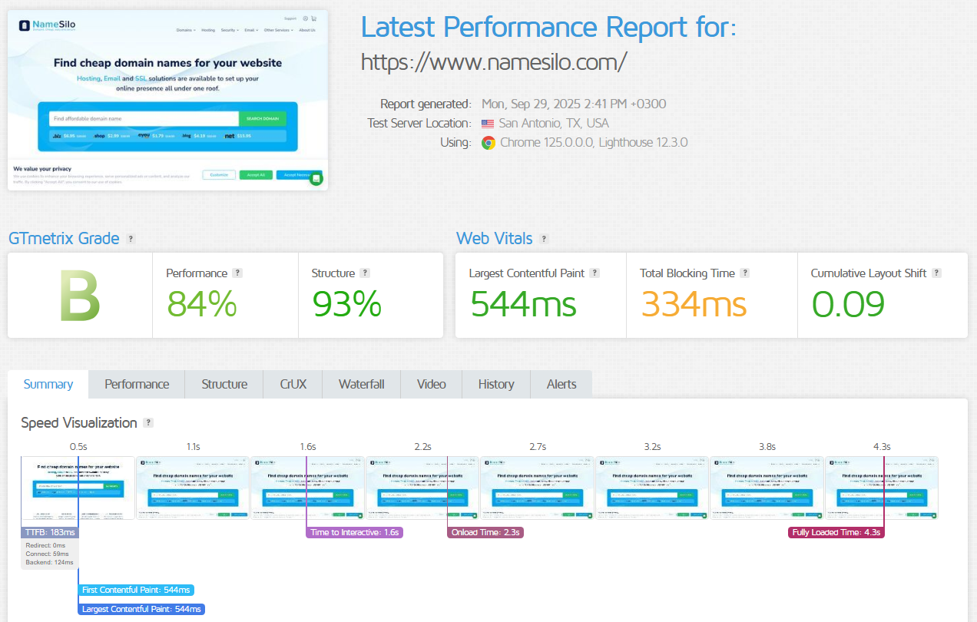977x622 pixels.
Task: Click the Backend: 124ms entry
Action: [48, 562]
